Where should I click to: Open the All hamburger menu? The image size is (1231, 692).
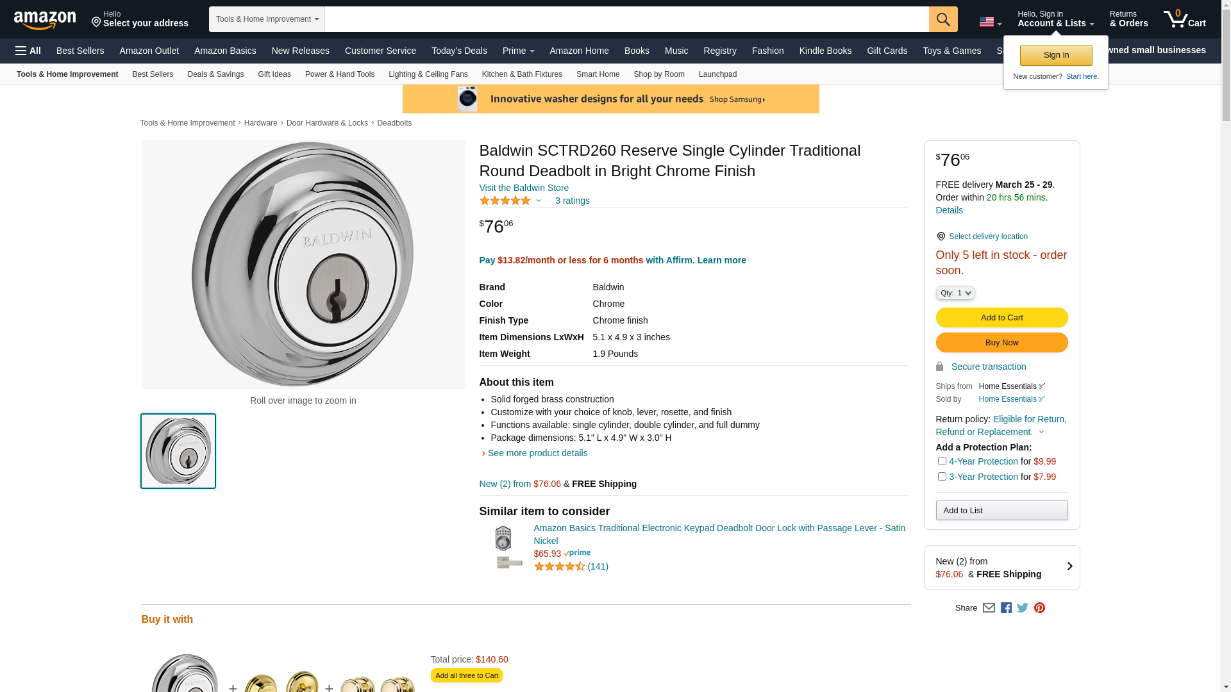click(28, 51)
